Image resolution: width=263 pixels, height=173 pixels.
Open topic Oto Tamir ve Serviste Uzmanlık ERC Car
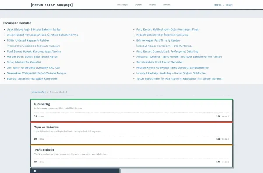pos(33,68)
